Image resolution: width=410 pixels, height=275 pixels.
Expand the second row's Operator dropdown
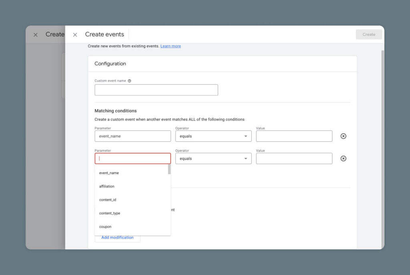coord(213,159)
